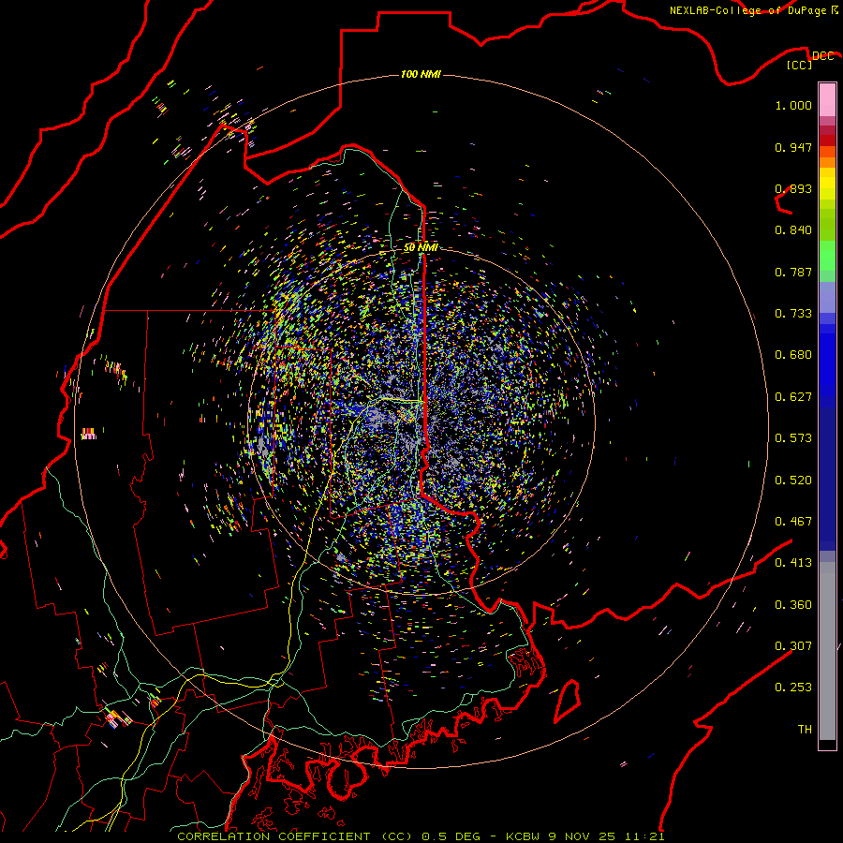The image size is (843, 843).
Task: Click the CORRELATION COEFFICIENT (CC) caption text
Action: point(295,836)
